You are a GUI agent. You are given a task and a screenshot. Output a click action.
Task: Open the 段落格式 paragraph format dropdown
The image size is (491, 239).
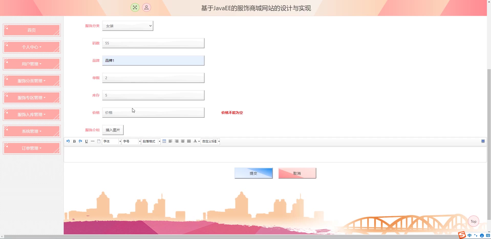[x=151, y=141]
